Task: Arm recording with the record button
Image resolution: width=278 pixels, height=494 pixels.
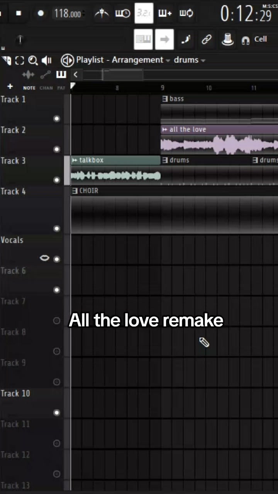Action: [41, 13]
